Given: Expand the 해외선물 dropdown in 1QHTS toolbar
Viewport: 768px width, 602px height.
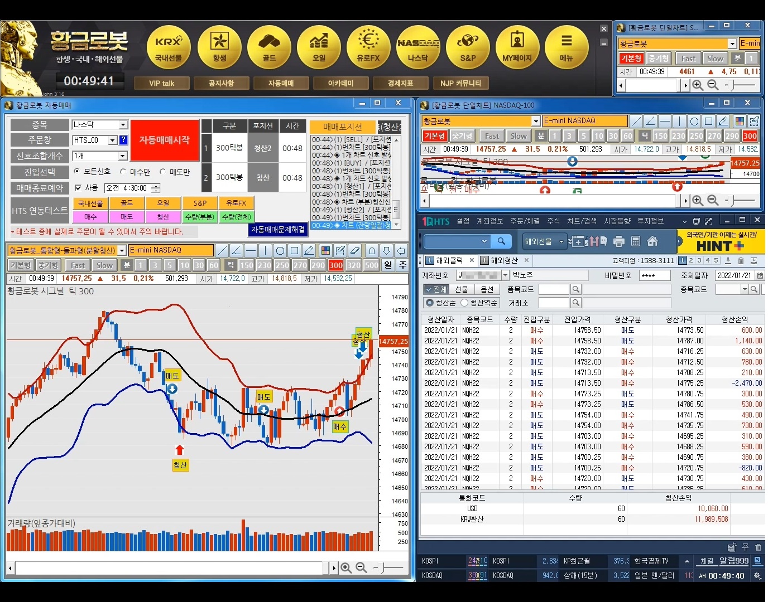Looking at the screenshot, I should (561, 241).
